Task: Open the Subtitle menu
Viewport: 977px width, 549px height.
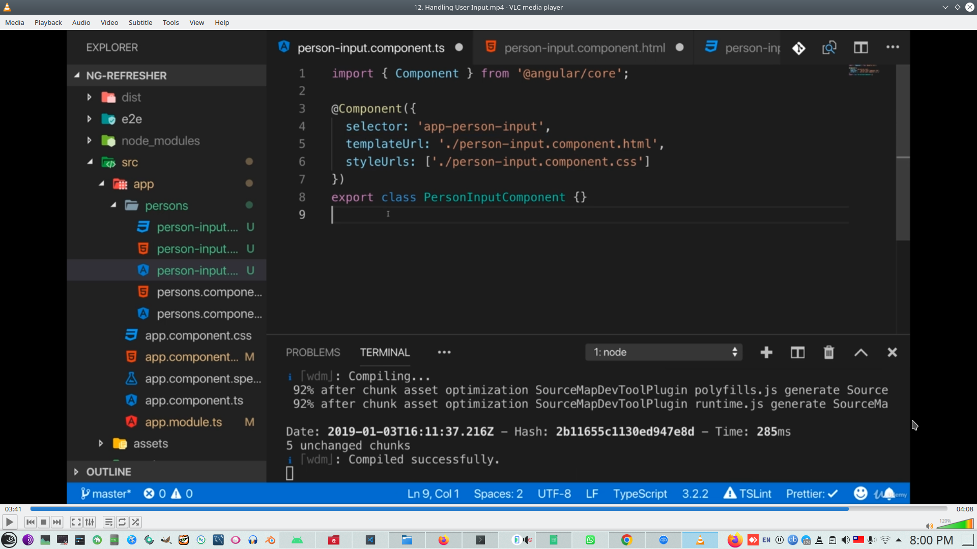Action: point(140,22)
